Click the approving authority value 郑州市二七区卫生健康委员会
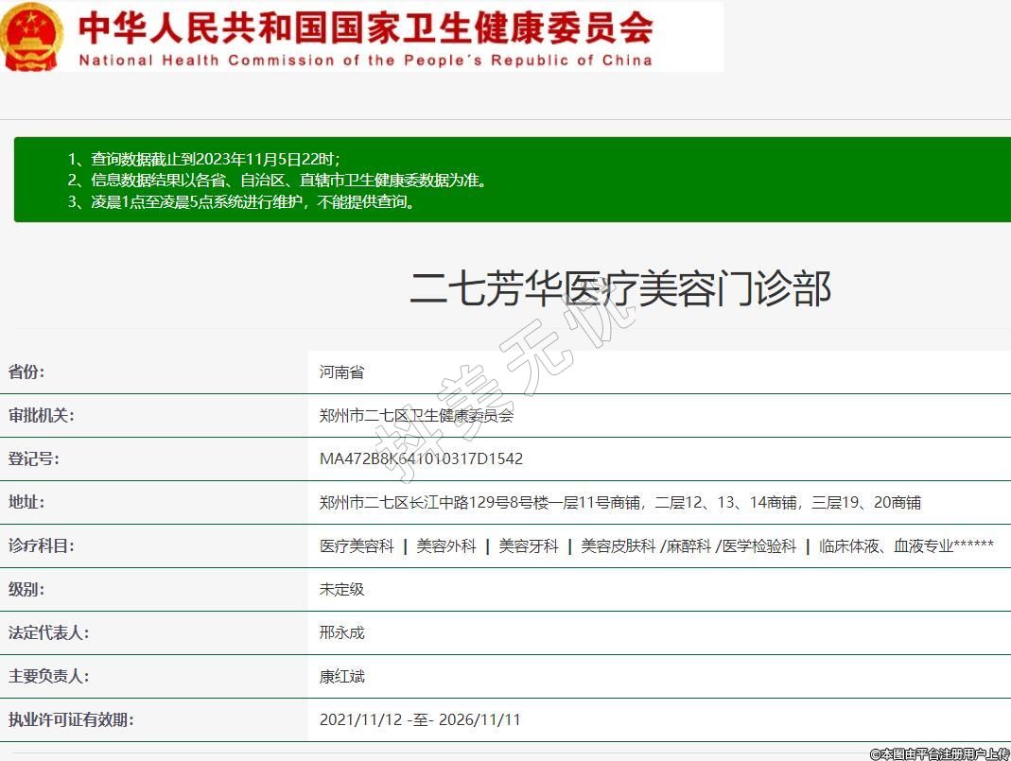The width and height of the screenshot is (1011, 761). (x=416, y=416)
